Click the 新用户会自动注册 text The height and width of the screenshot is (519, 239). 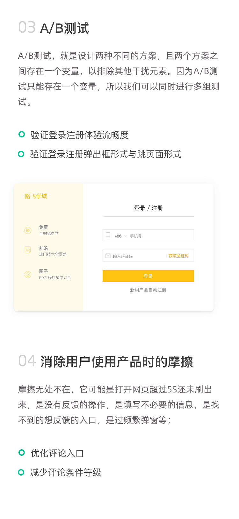[148, 290]
